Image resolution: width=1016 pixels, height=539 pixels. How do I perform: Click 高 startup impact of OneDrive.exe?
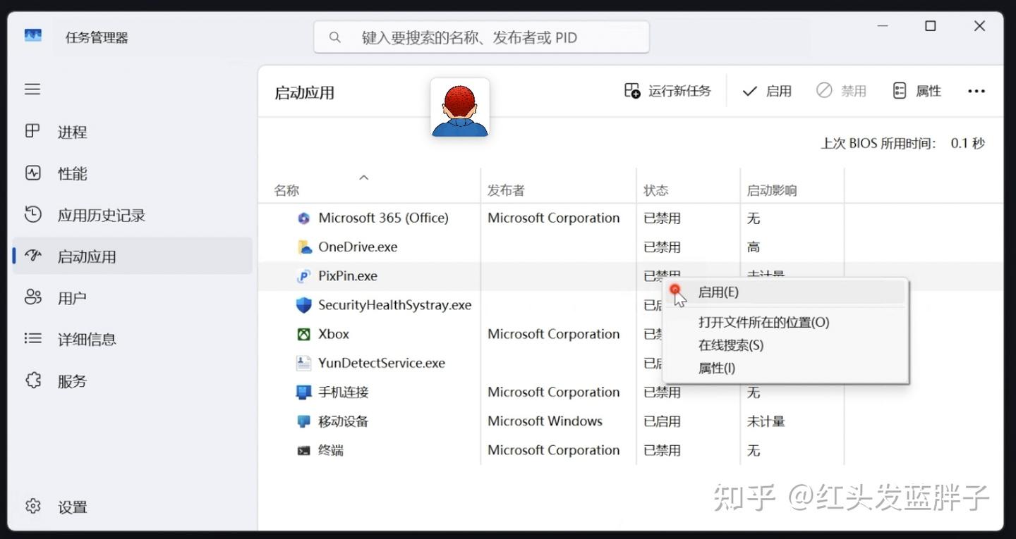[754, 247]
